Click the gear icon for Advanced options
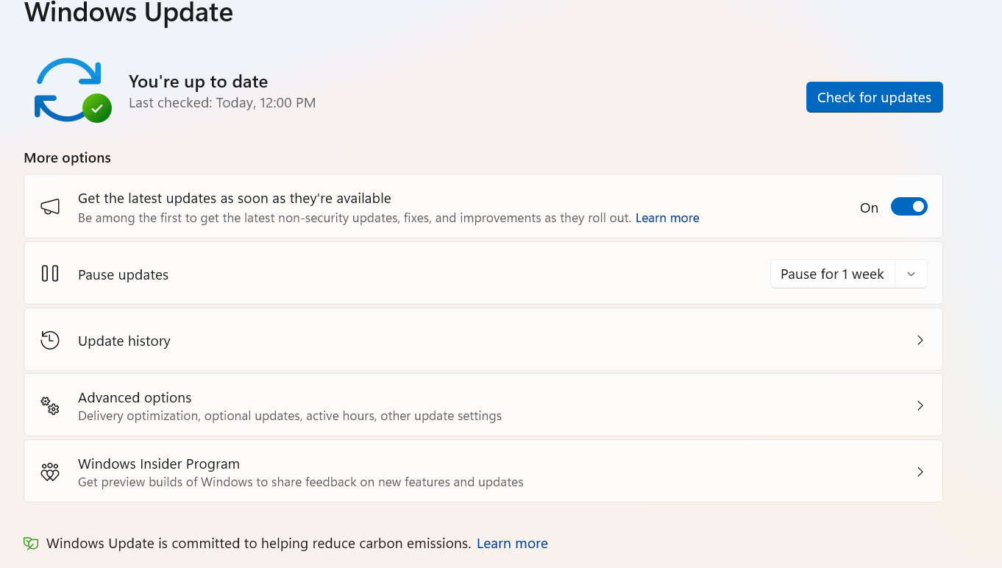This screenshot has height=568, width=1002. pos(49,405)
